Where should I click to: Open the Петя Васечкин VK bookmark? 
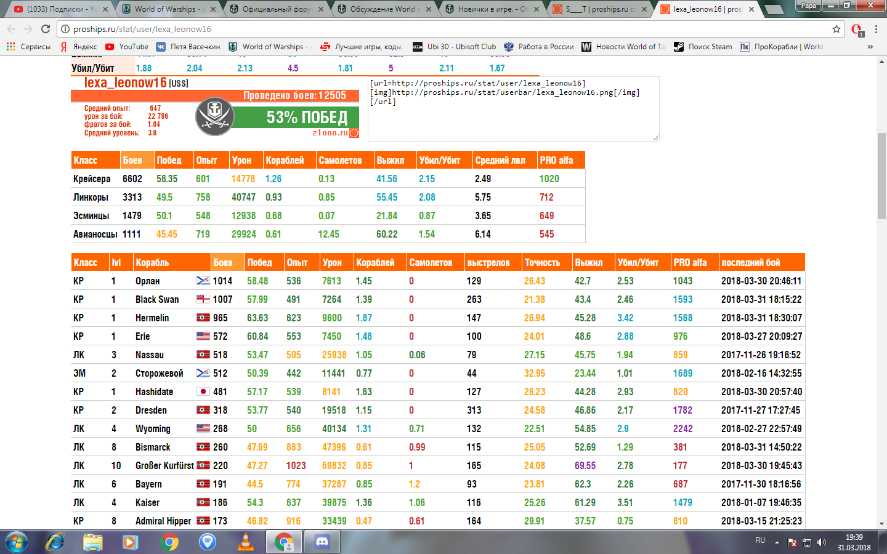(x=188, y=47)
